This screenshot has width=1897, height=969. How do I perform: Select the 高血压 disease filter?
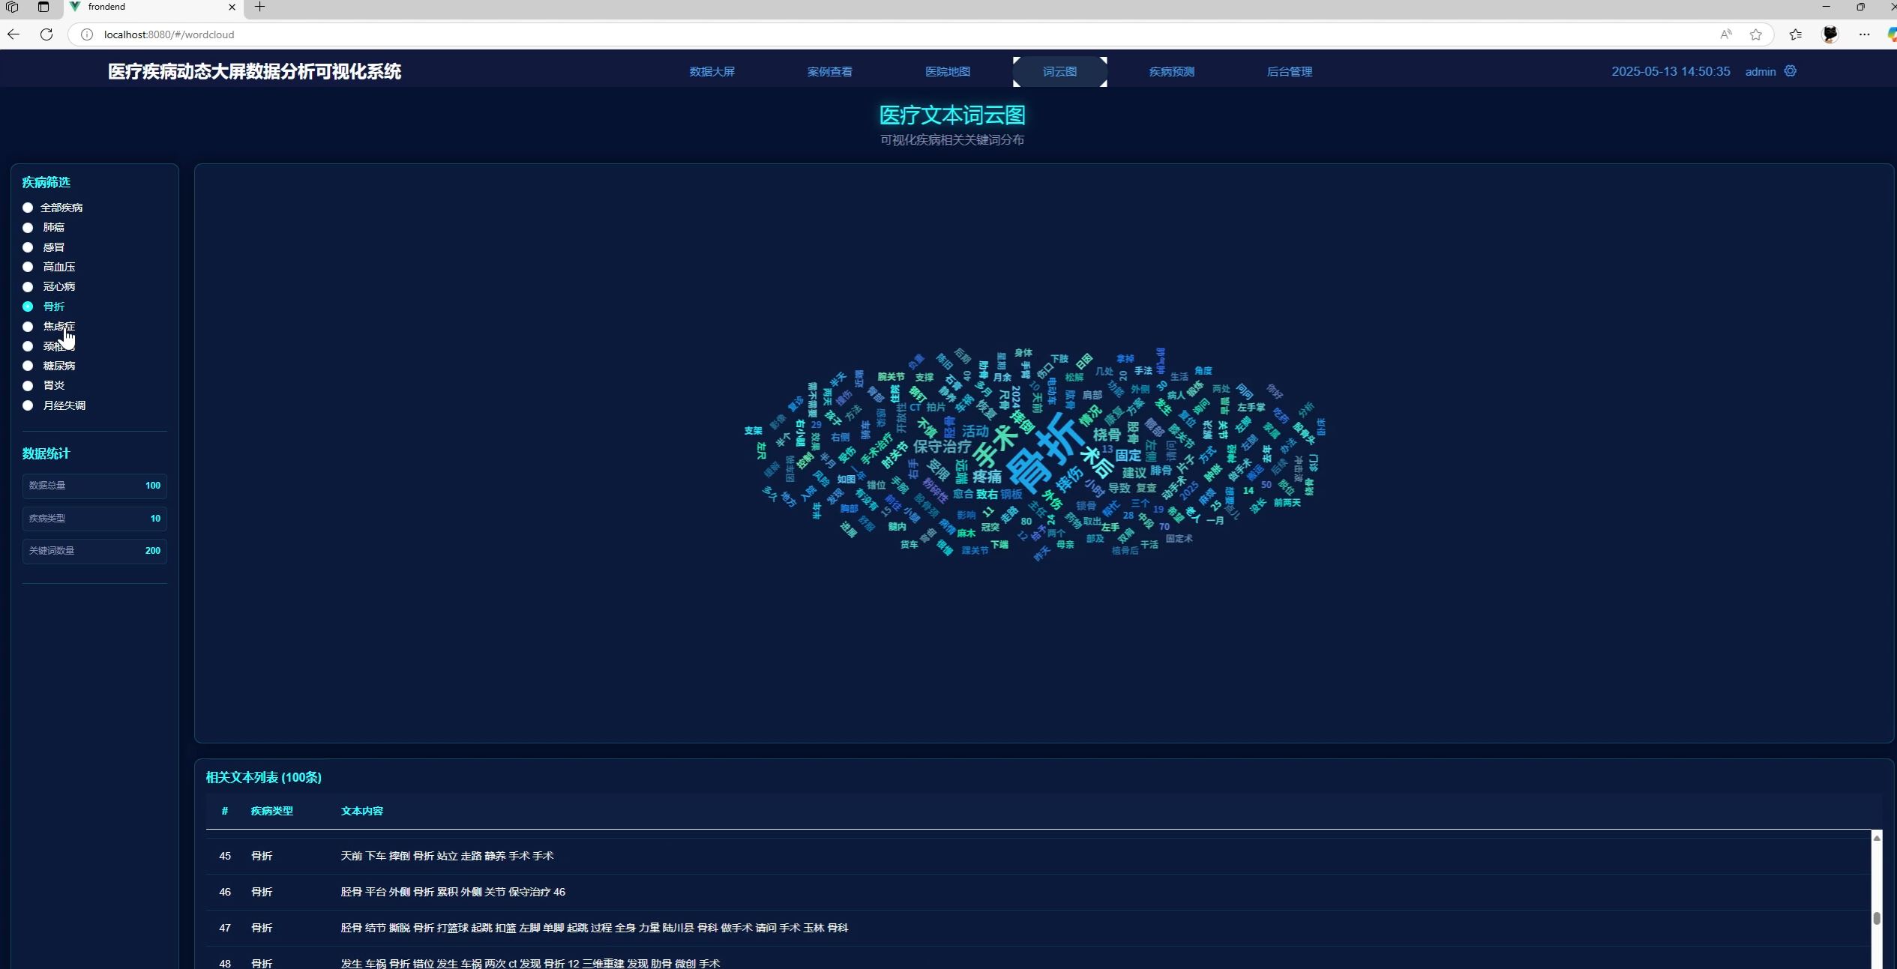click(28, 267)
